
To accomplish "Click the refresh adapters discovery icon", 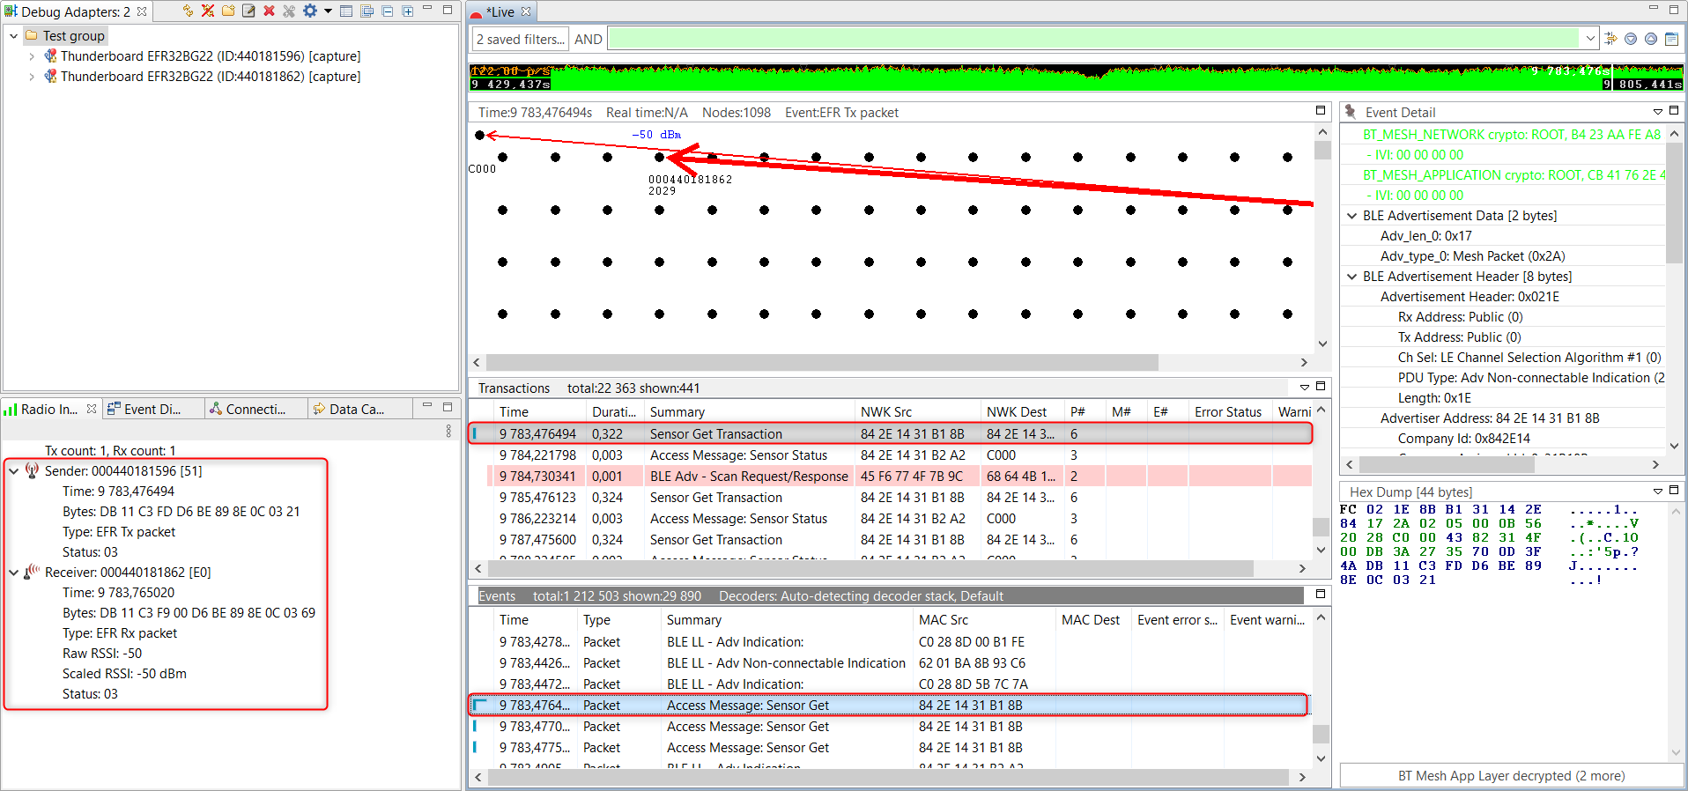I will point(188,11).
